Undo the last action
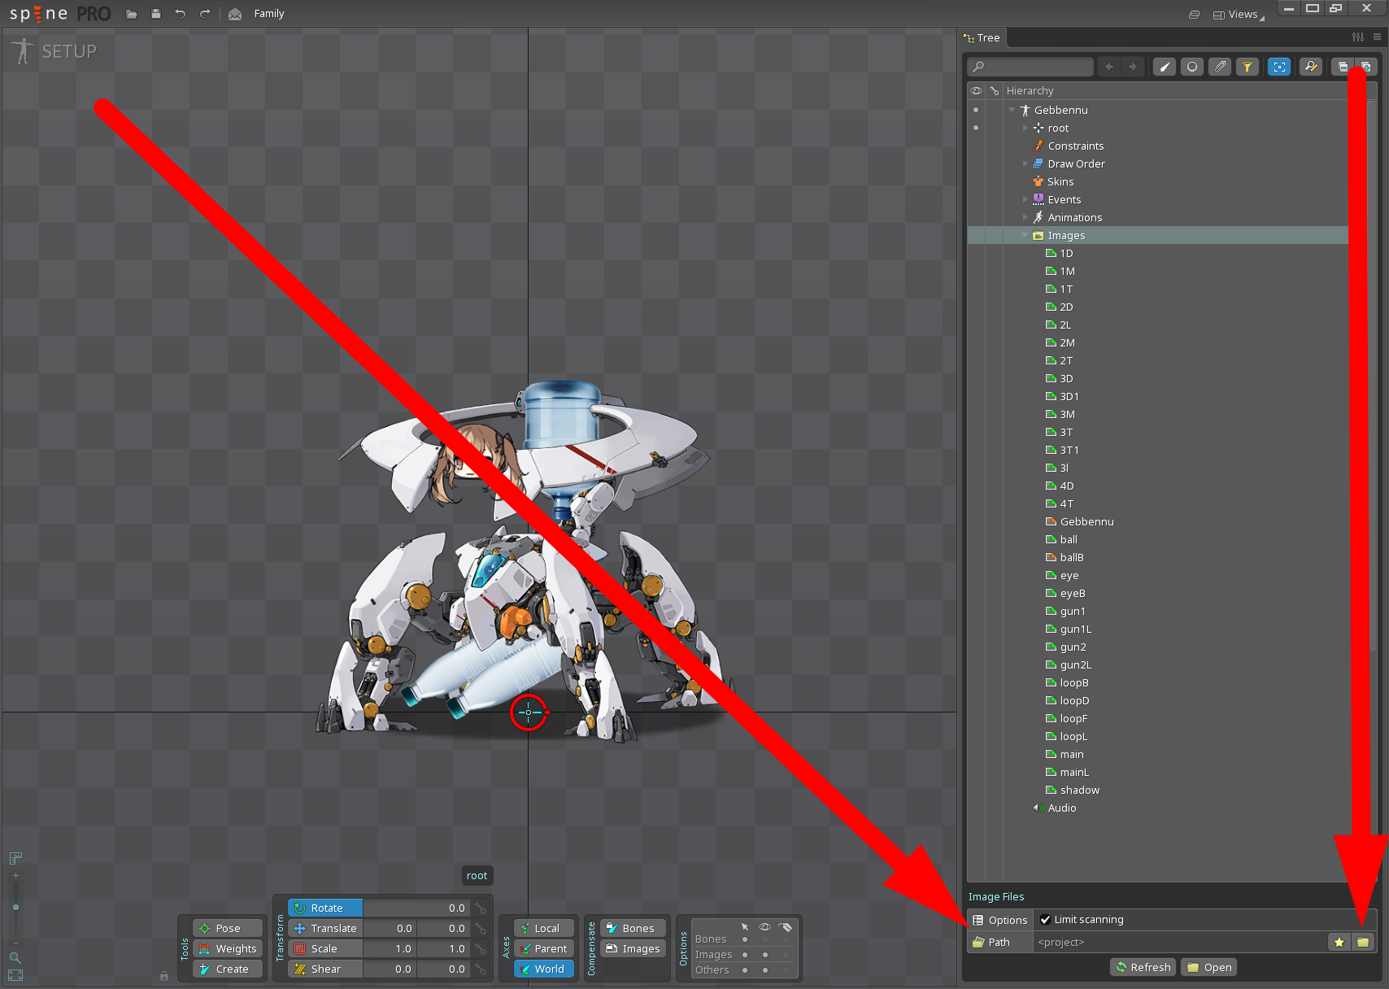 (x=181, y=14)
